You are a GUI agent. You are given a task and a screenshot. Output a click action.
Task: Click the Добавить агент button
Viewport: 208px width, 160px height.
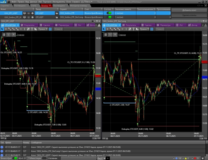189,10
